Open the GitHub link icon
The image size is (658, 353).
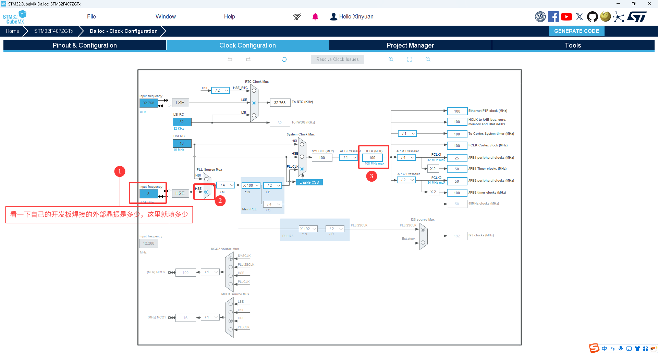pyautogui.click(x=593, y=17)
